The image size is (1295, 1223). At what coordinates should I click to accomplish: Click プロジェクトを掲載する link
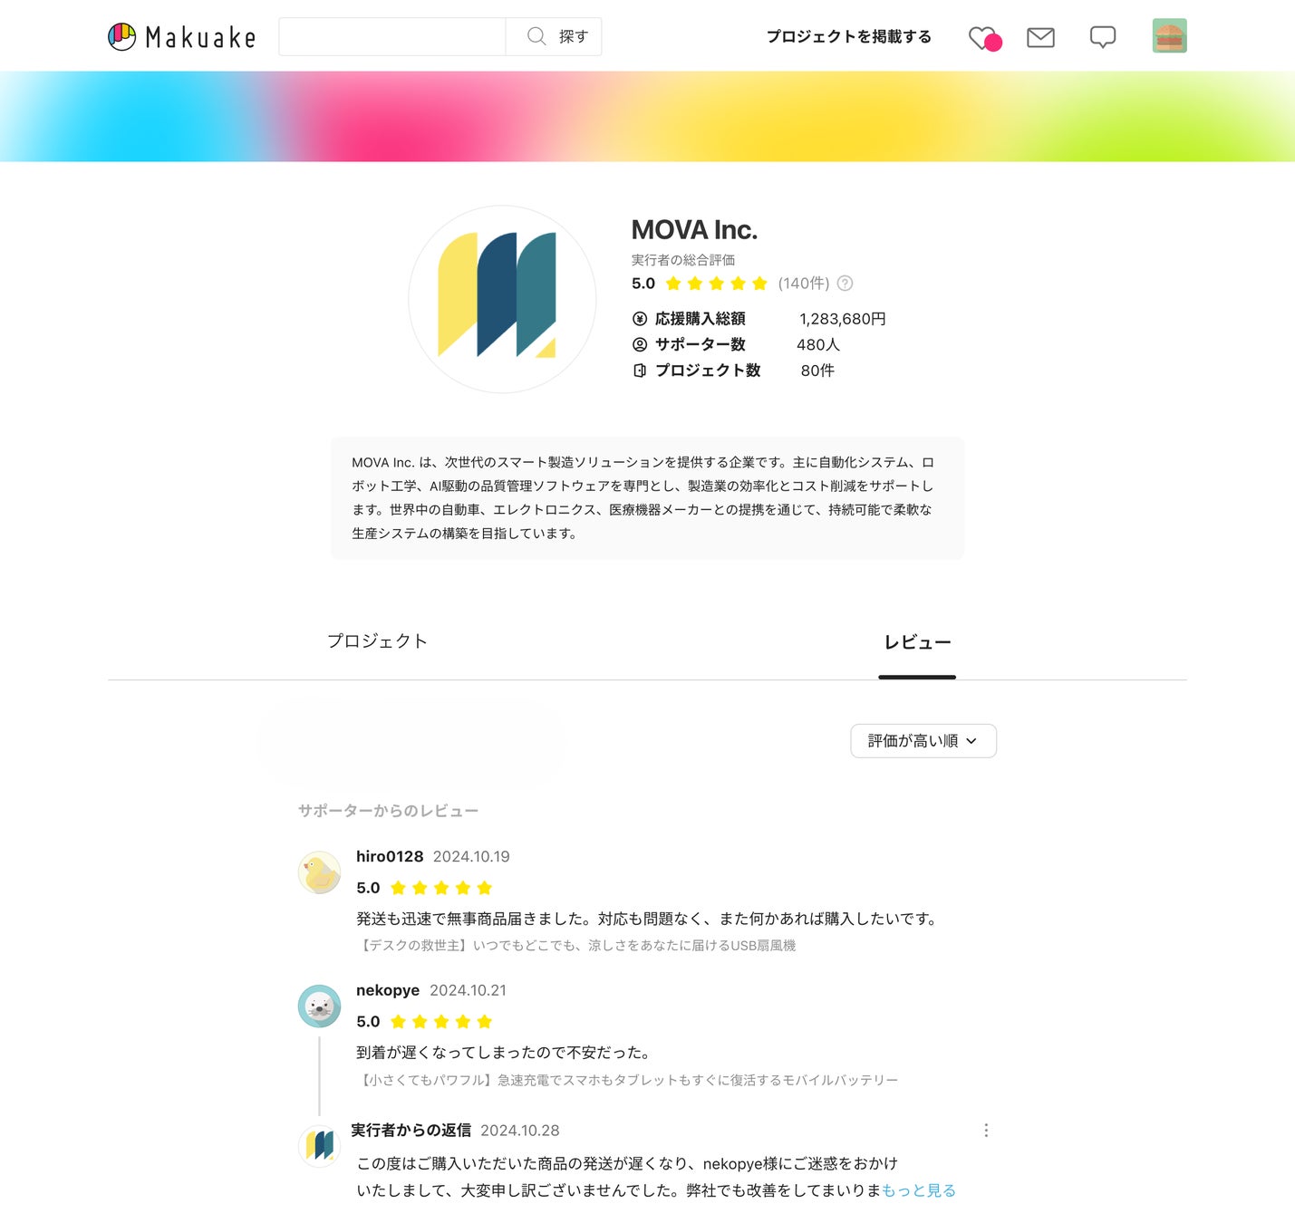click(x=849, y=36)
